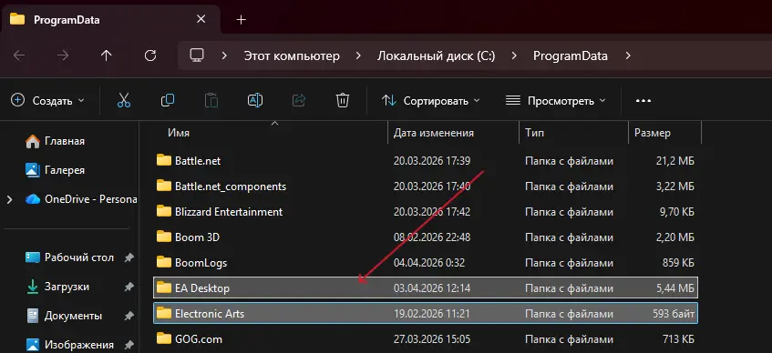This screenshot has height=353, width=772.
Task: Click the Rename icon in toolbar
Action: 254,101
